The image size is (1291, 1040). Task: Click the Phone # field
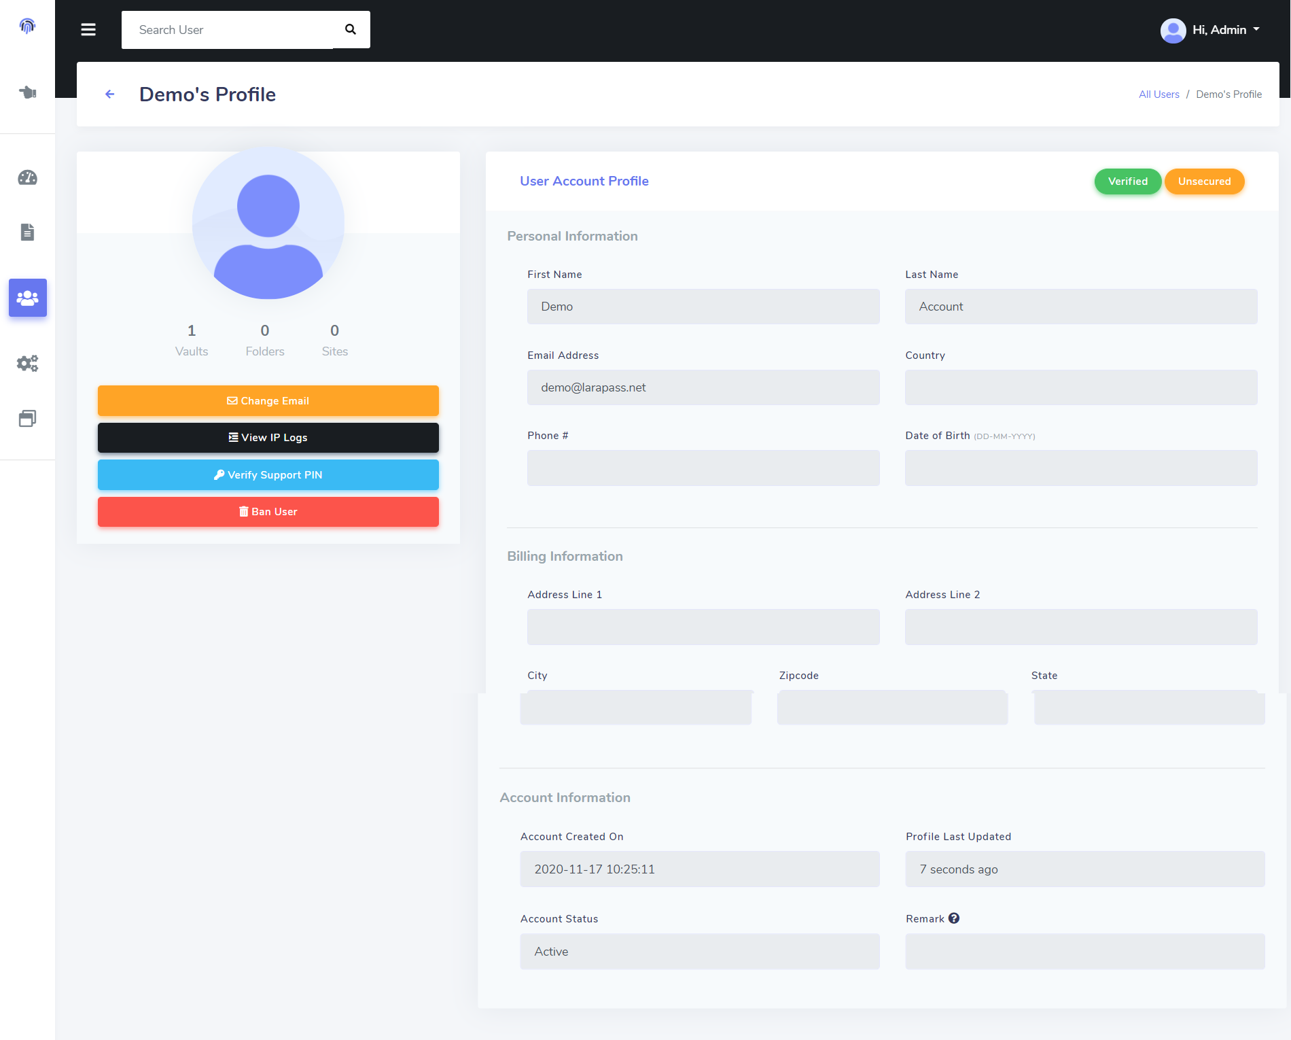[x=703, y=468]
